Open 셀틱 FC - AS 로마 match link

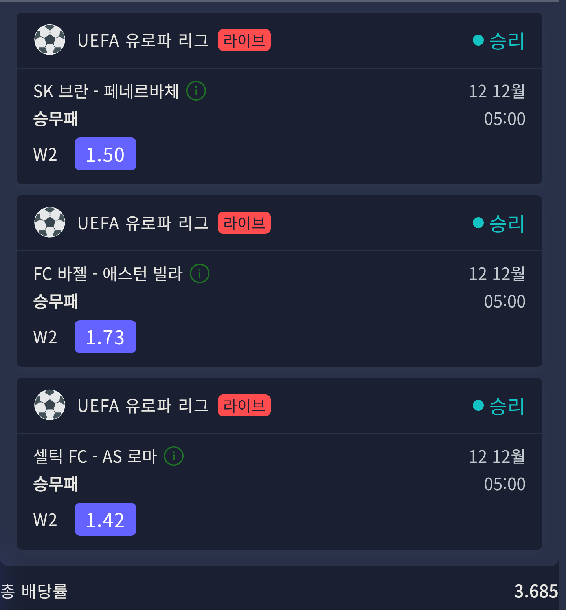click(95, 456)
